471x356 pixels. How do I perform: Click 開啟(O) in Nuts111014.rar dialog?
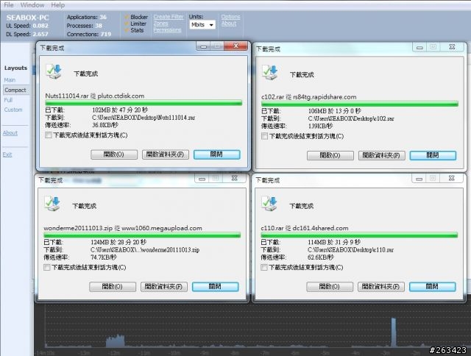pyautogui.click(x=114, y=154)
